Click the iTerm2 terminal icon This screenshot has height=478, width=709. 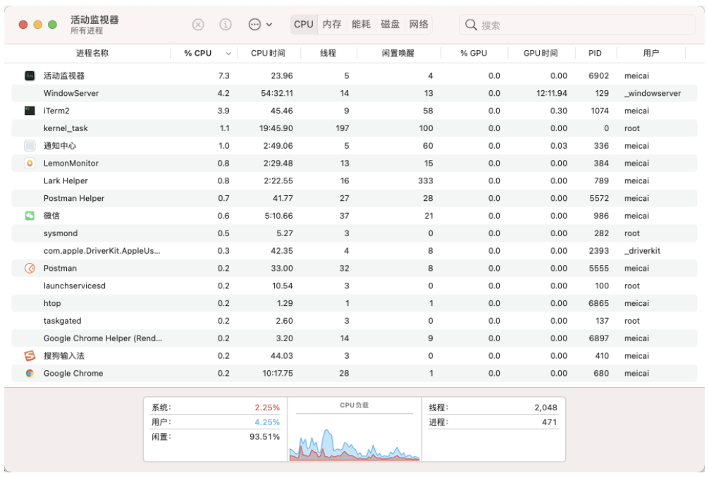30,111
